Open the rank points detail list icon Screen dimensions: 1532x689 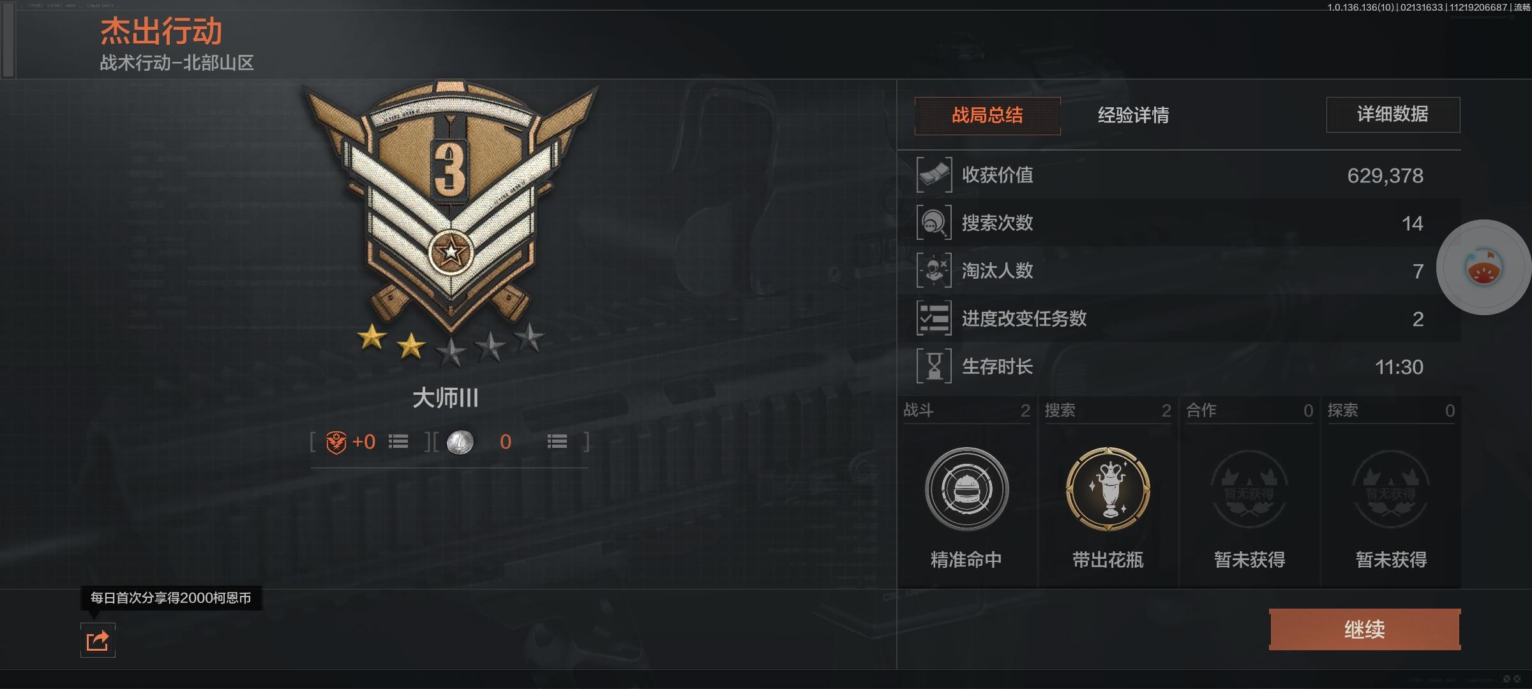coord(398,441)
